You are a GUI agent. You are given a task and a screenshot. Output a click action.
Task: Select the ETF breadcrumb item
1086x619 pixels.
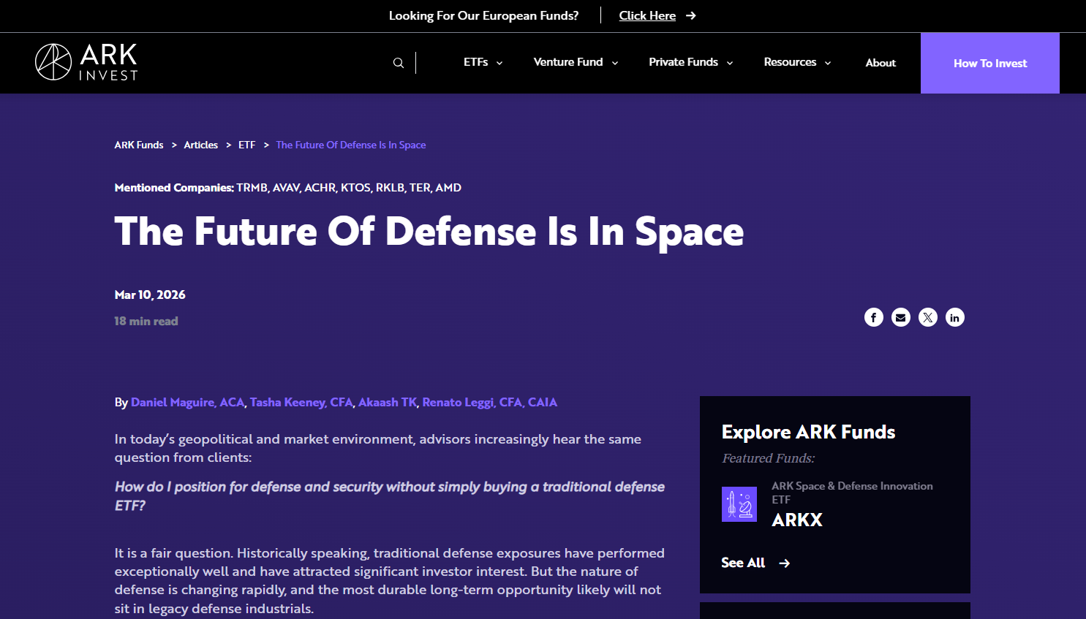246,144
